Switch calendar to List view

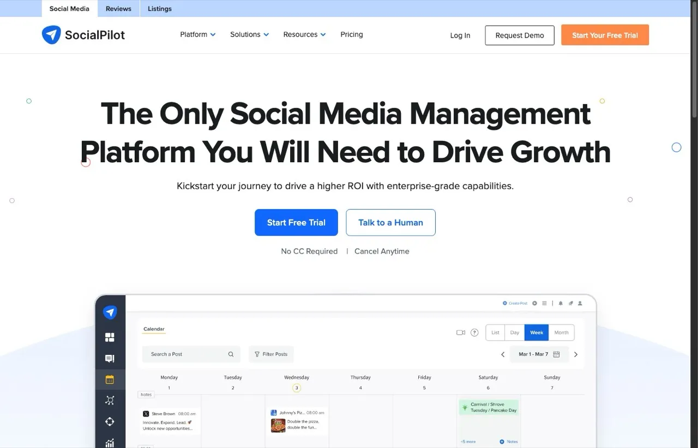pos(495,333)
